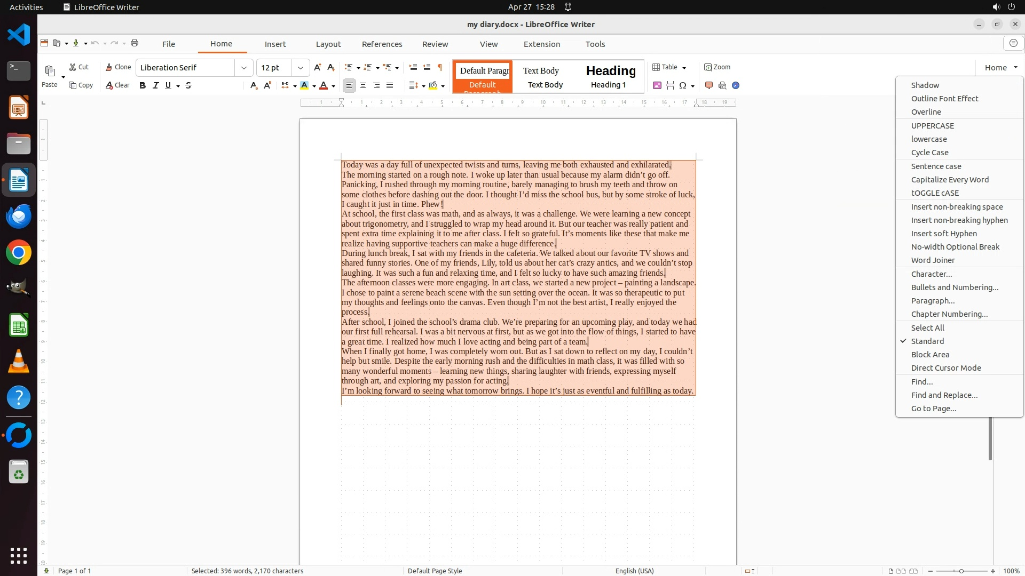
Task: Open the font name dropdown
Action: (244, 68)
